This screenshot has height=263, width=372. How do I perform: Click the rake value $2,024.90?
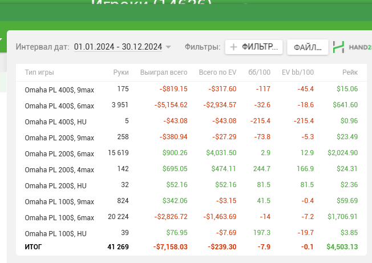click(342, 153)
